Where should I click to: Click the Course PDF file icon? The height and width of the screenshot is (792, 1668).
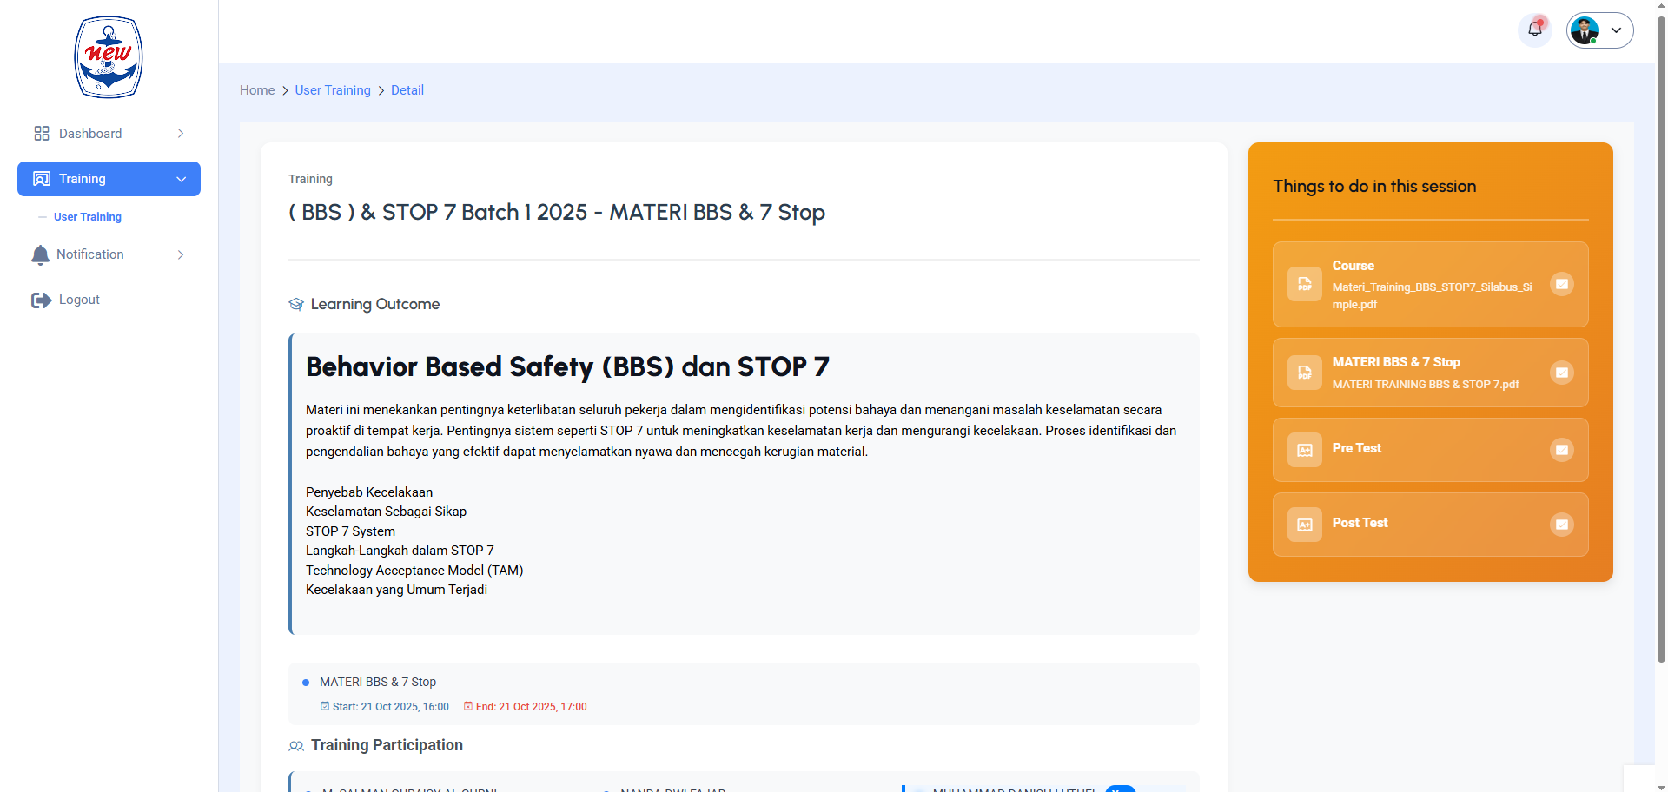1305,284
